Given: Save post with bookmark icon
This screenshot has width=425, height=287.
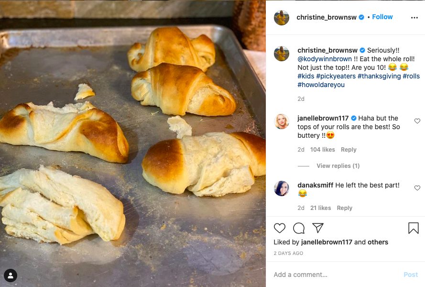Looking at the screenshot, I should [414, 228].
